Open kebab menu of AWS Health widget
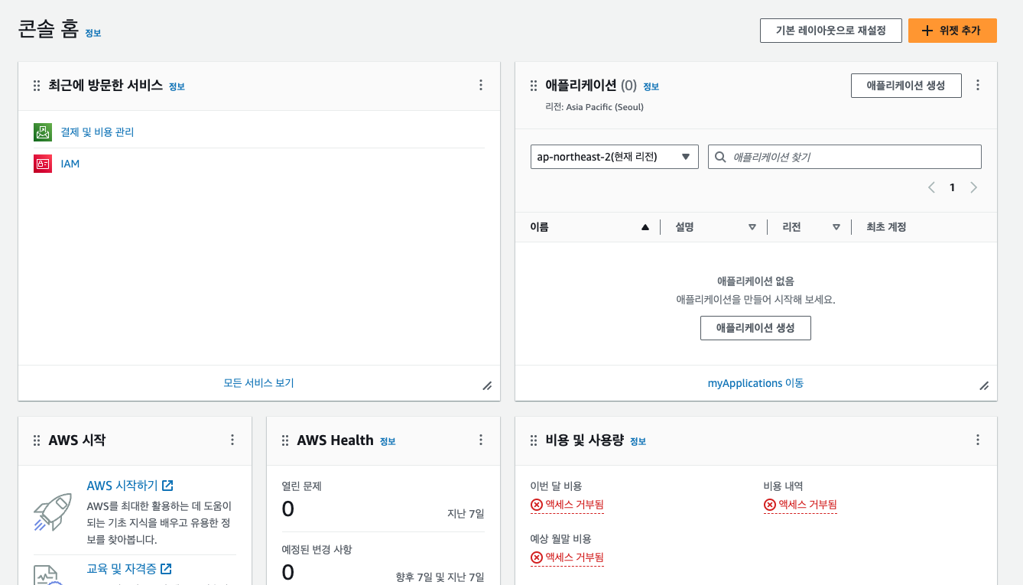Image resolution: width=1023 pixels, height=585 pixels. click(x=481, y=440)
